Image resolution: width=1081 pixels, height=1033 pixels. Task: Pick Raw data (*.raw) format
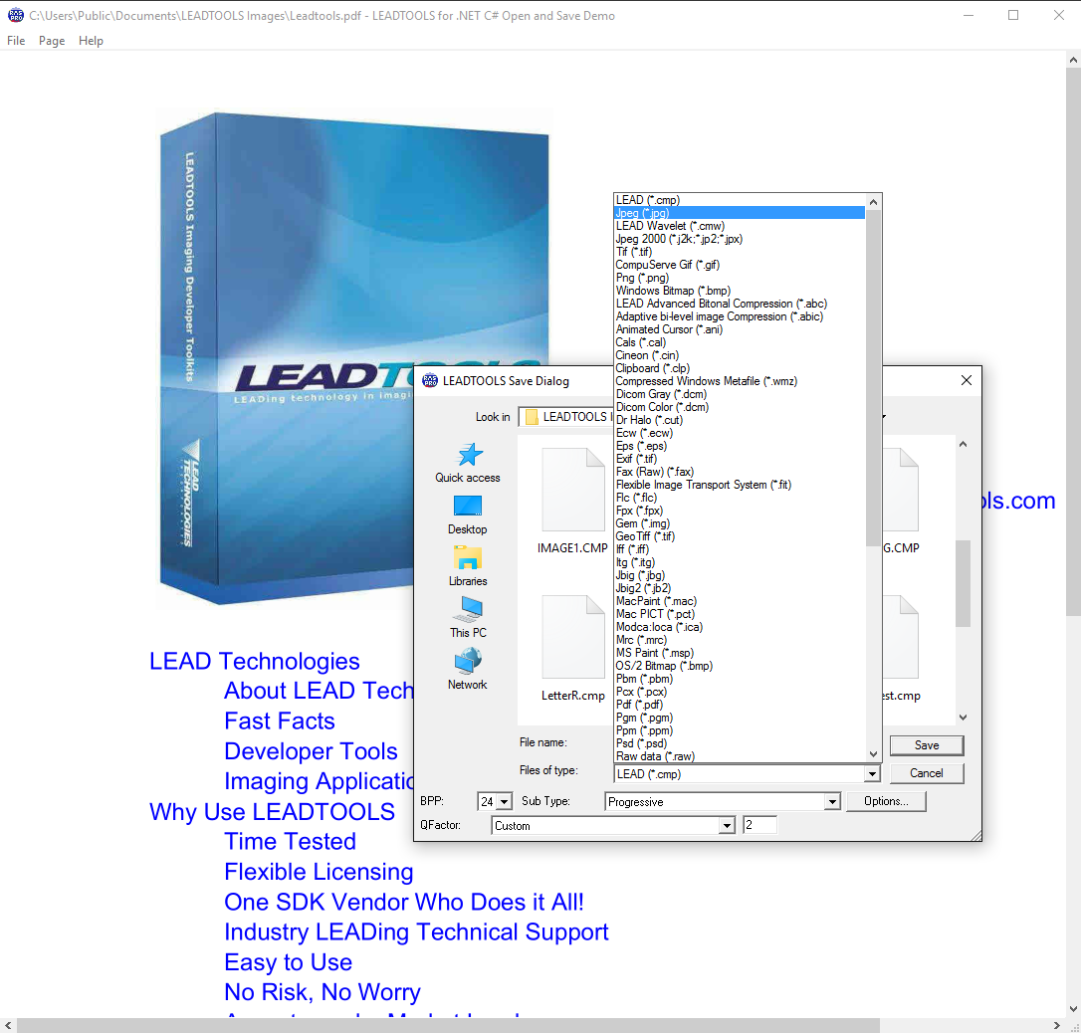coord(739,756)
